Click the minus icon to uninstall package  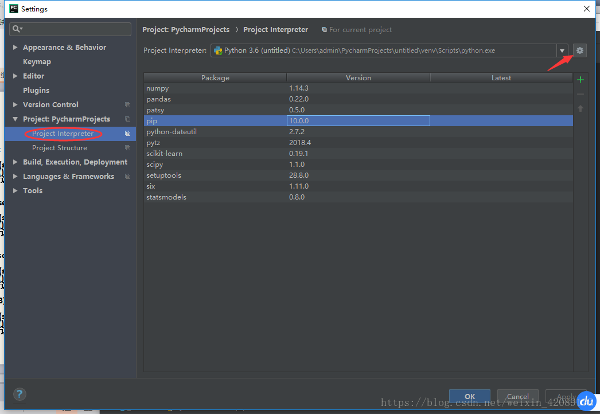(580, 94)
